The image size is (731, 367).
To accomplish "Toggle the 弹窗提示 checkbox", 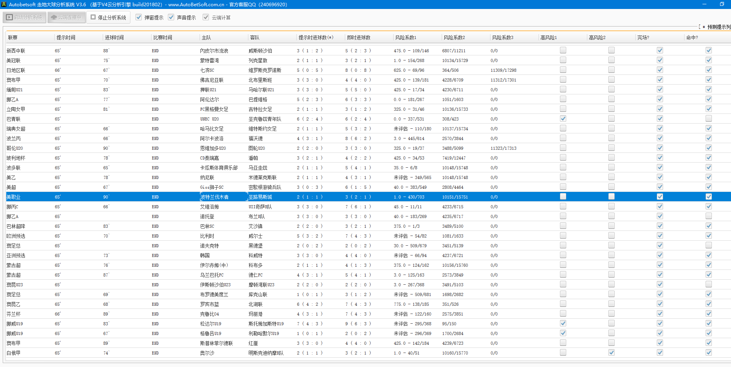I will [139, 18].
